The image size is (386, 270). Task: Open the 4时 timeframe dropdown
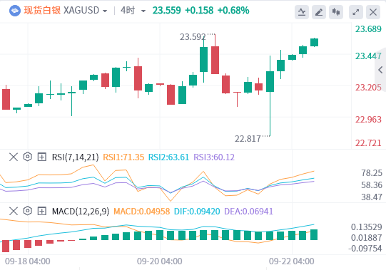pos(143,11)
